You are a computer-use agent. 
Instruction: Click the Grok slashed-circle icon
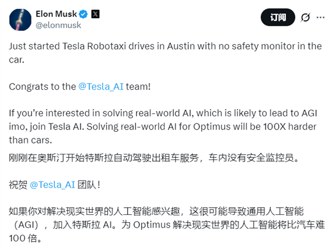click(x=305, y=18)
